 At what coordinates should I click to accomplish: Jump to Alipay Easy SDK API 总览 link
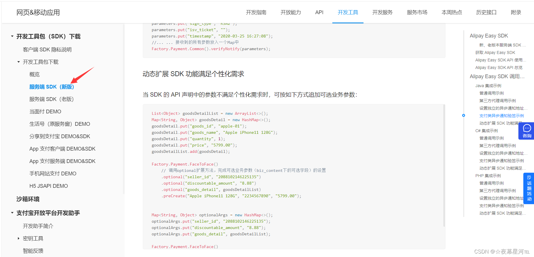click(499, 67)
